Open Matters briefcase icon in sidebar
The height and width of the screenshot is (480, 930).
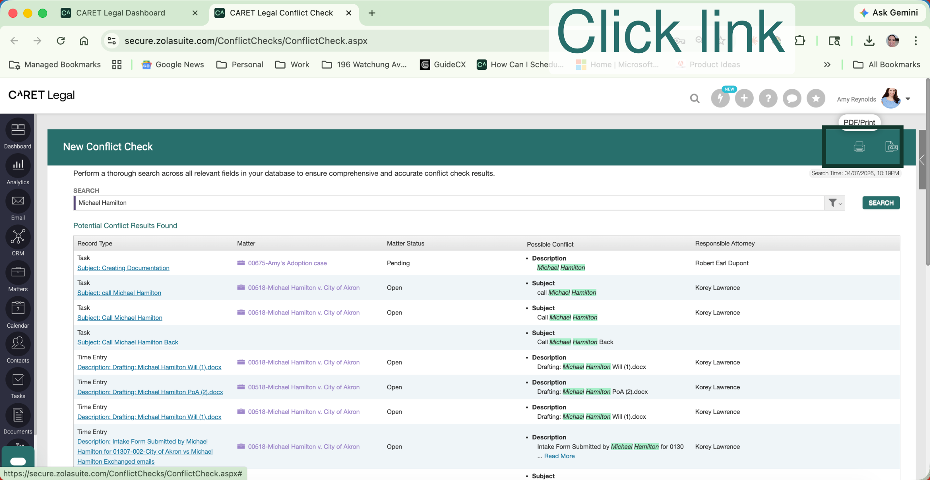(x=18, y=273)
